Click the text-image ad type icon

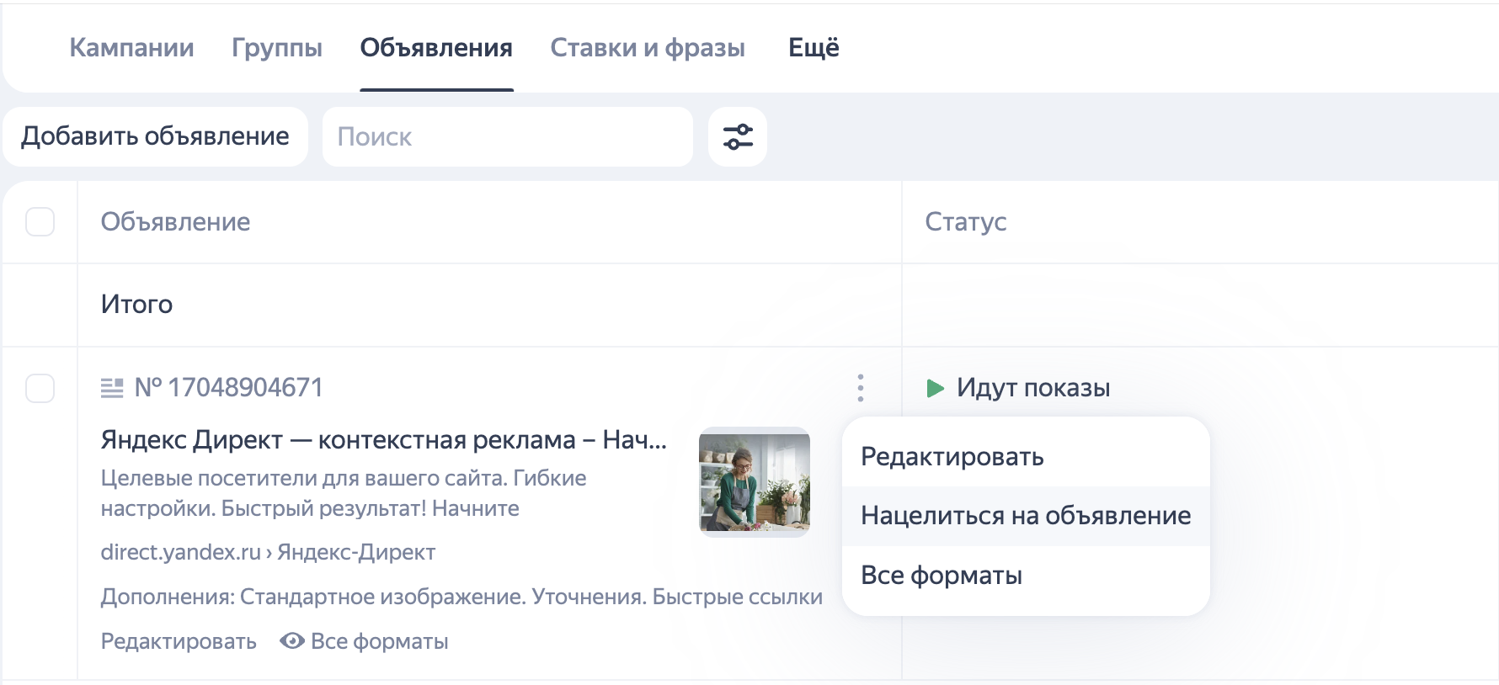[112, 388]
